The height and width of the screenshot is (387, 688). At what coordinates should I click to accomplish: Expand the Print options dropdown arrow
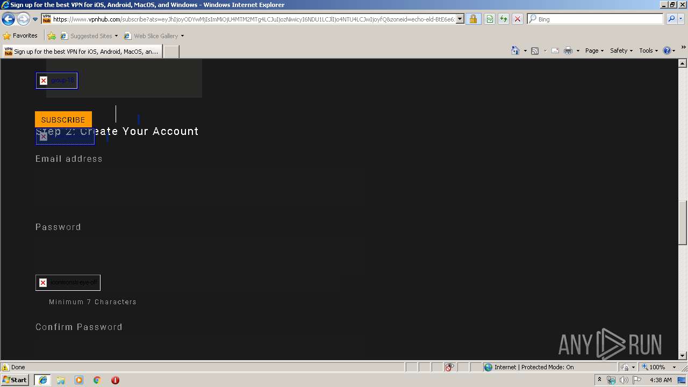coord(578,51)
